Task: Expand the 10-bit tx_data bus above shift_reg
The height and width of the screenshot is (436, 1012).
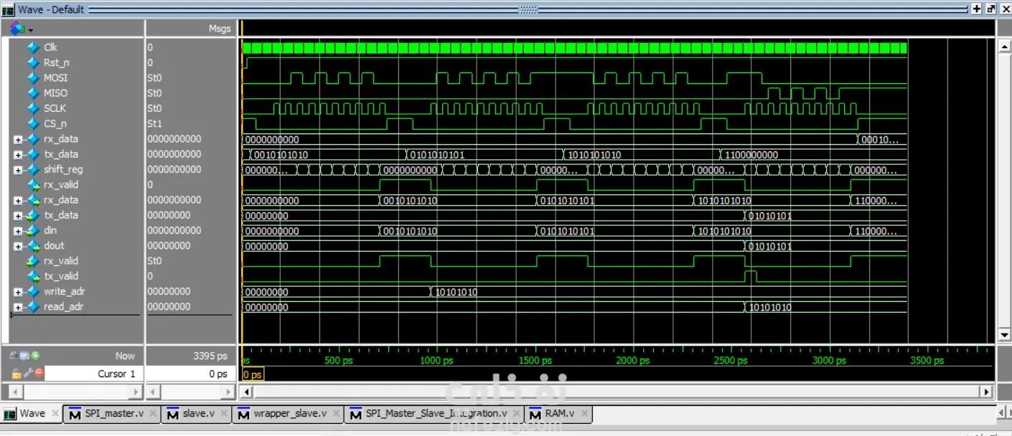Action: (x=18, y=155)
